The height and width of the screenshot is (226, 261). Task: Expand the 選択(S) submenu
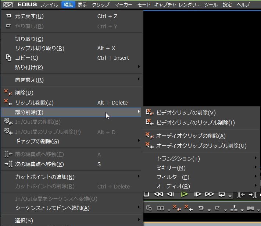(72, 220)
